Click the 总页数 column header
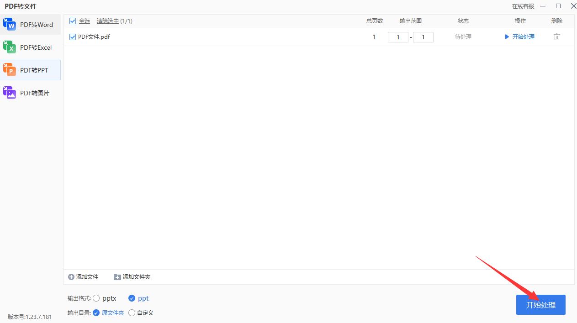Viewport: 577px width, 323px height. click(x=375, y=21)
